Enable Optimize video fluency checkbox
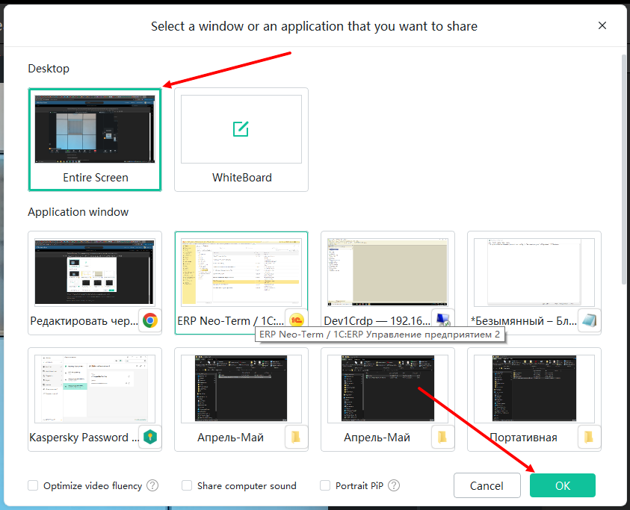The image size is (630, 510). pyautogui.click(x=33, y=485)
